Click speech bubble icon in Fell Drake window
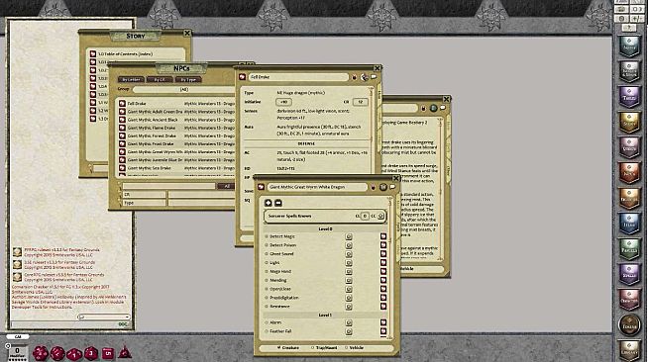This screenshot has height=362, width=648. point(374,77)
